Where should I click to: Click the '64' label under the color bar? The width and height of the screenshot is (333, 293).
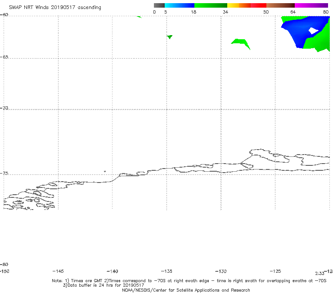(293, 12)
